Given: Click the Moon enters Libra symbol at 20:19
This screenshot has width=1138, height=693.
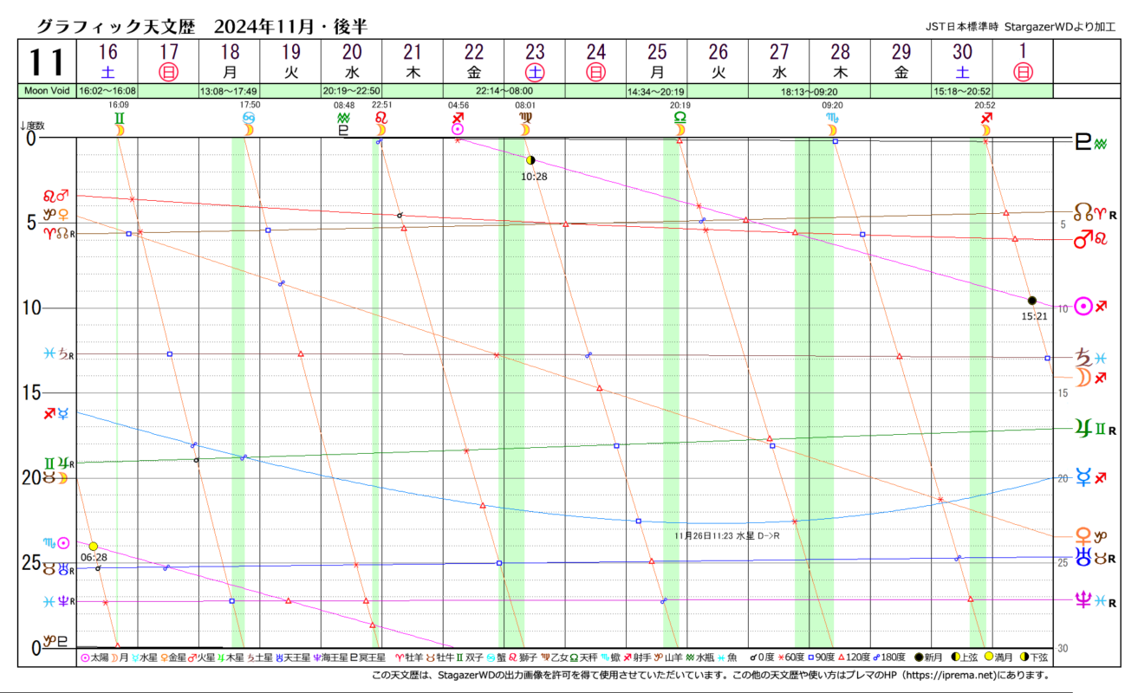Looking at the screenshot, I should (680, 123).
